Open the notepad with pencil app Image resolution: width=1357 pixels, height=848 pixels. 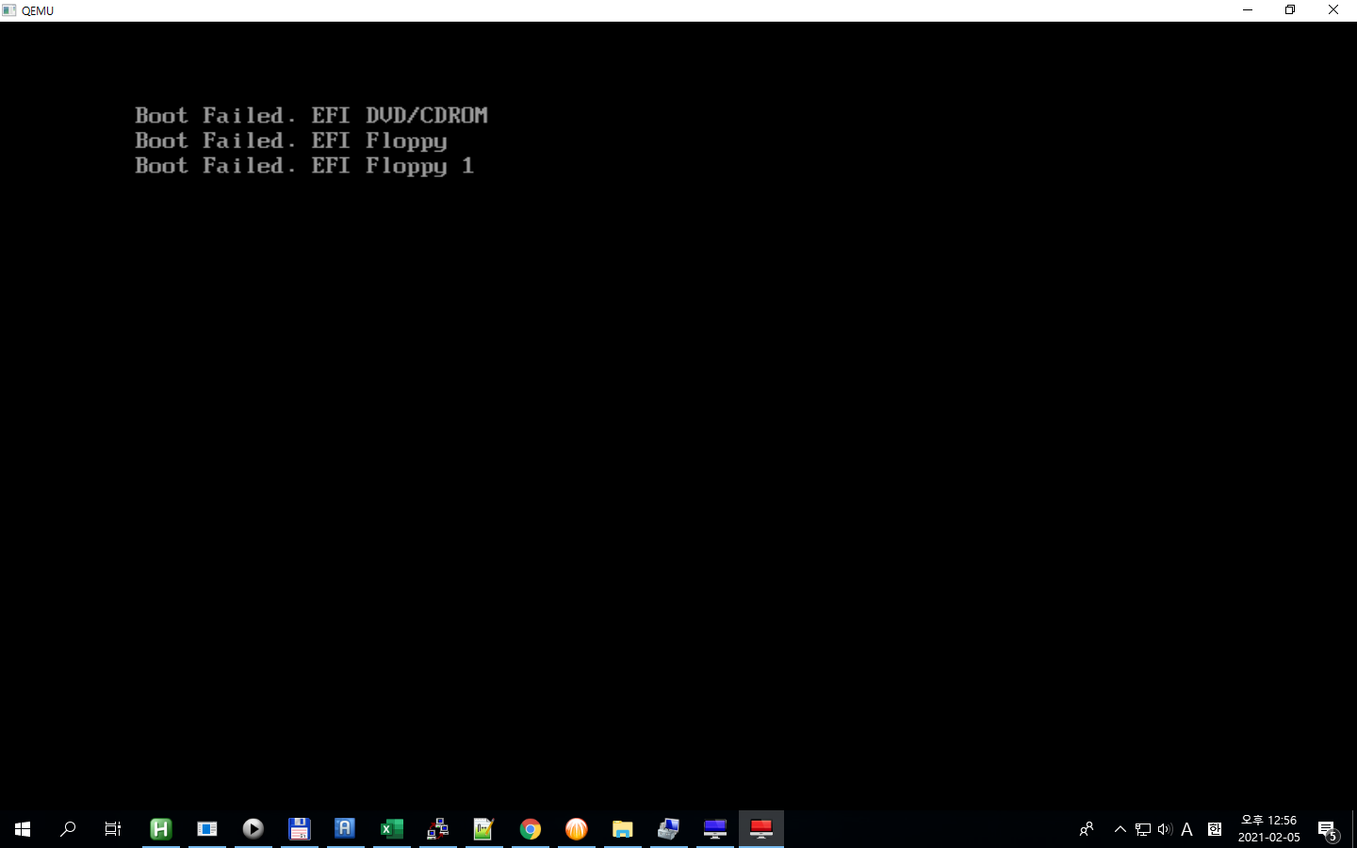point(483,829)
